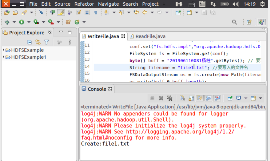Toggle Scroll Lock in the Console toolbar
The image size is (270, 161).
click(x=191, y=98)
